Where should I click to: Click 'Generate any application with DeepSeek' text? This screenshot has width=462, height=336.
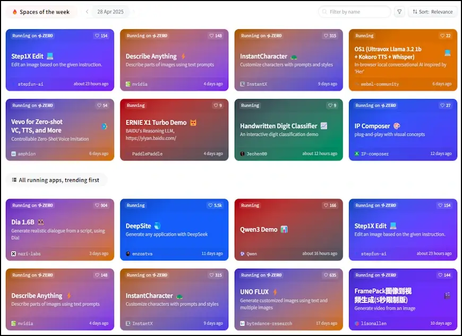[x=167, y=234]
